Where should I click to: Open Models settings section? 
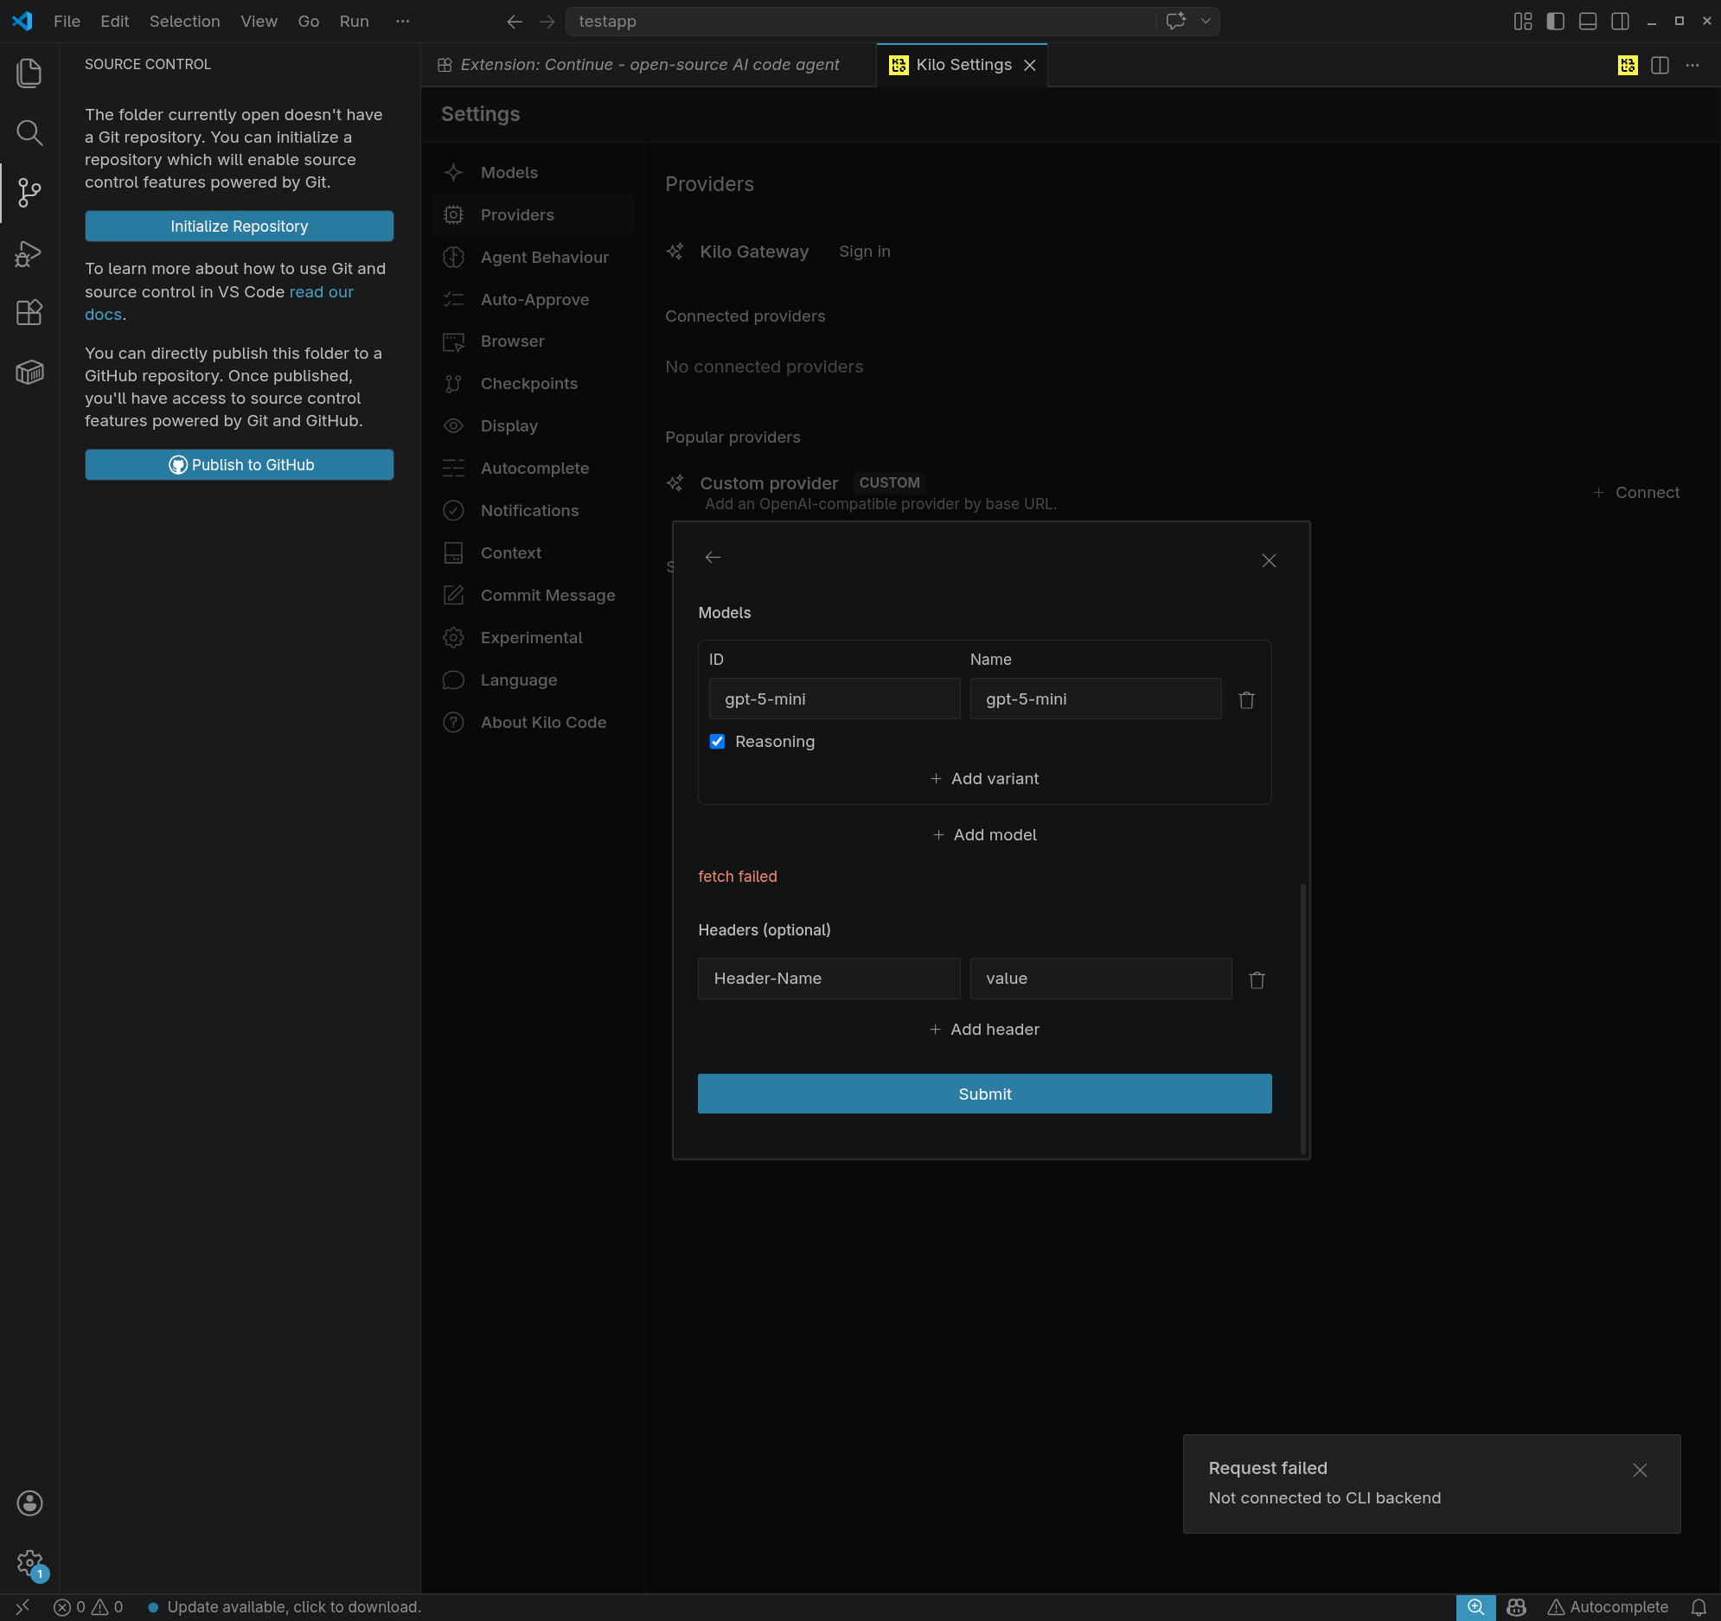[533, 172]
